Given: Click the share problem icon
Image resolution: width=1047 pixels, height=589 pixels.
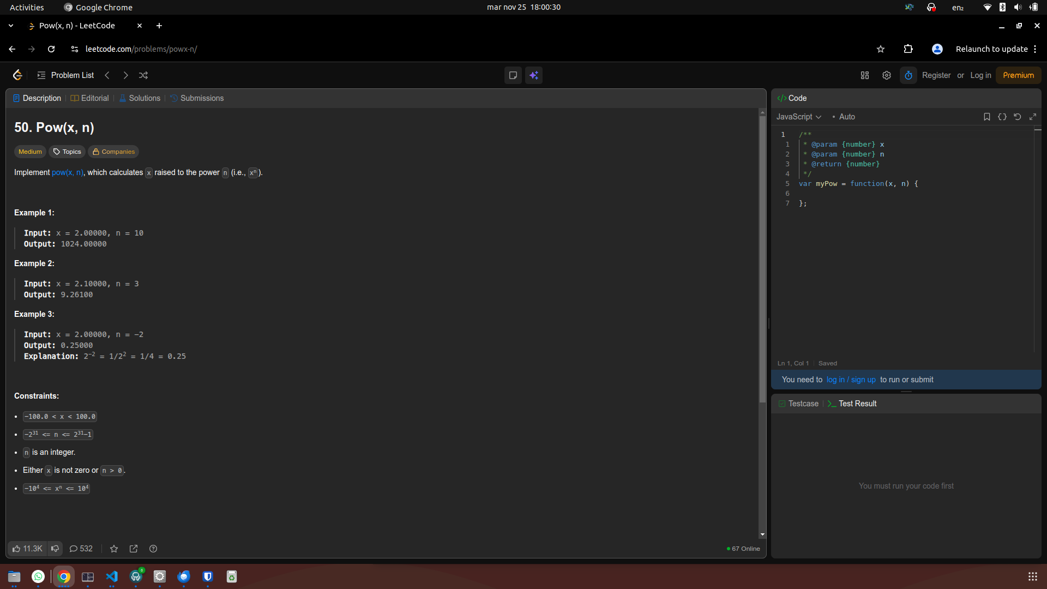Looking at the screenshot, I should tap(134, 549).
